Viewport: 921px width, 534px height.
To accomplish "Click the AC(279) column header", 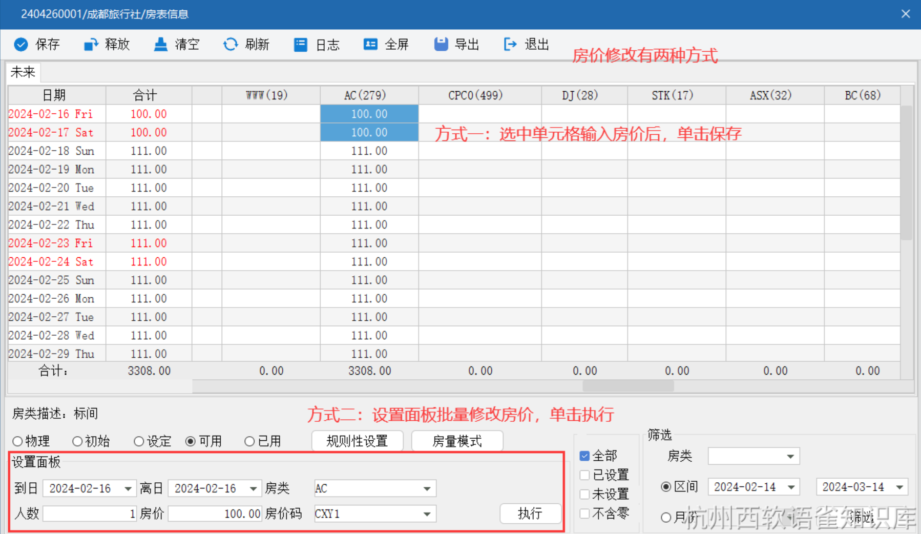I will click(x=369, y=95).
